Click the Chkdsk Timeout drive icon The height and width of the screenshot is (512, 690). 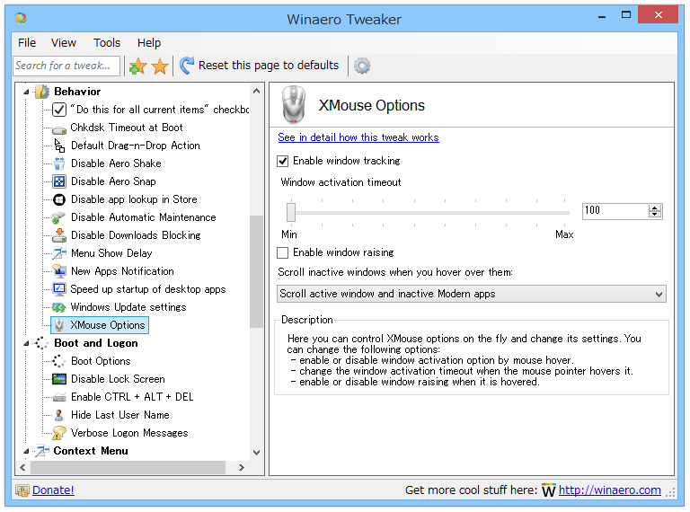(x=59, y=128)
